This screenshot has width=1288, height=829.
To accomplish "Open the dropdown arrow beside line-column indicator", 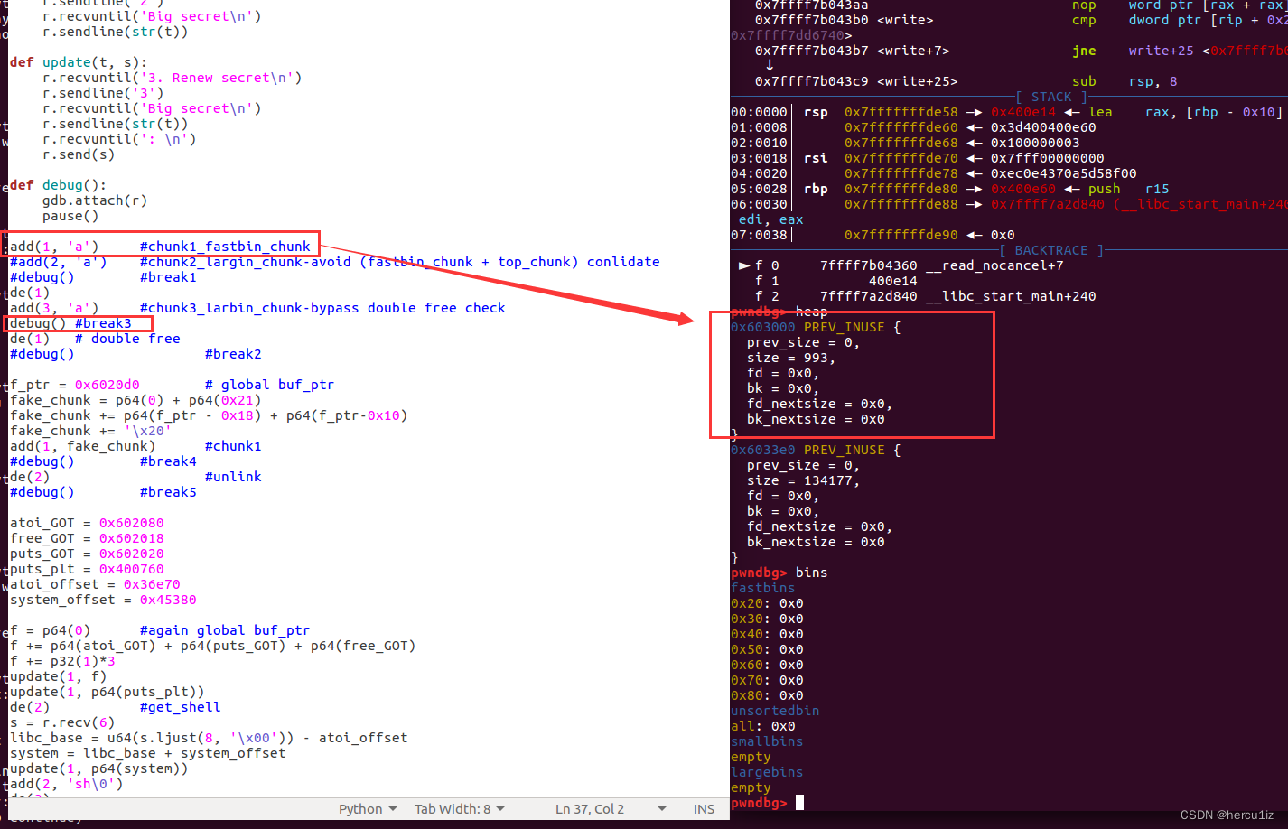I will coord(662,809).
